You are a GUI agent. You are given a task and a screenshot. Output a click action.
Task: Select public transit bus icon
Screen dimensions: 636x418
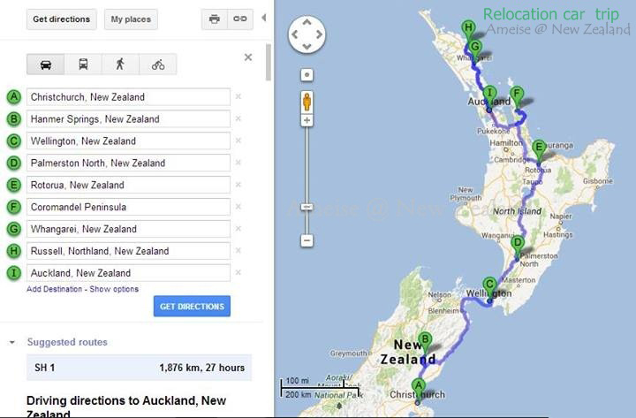pyautogui.click(x=83, y=65)
